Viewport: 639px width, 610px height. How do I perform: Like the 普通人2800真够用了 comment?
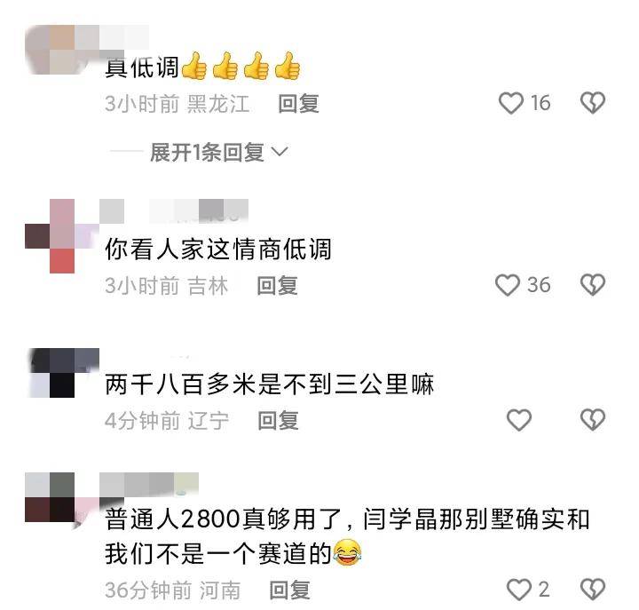coord(519,590)
